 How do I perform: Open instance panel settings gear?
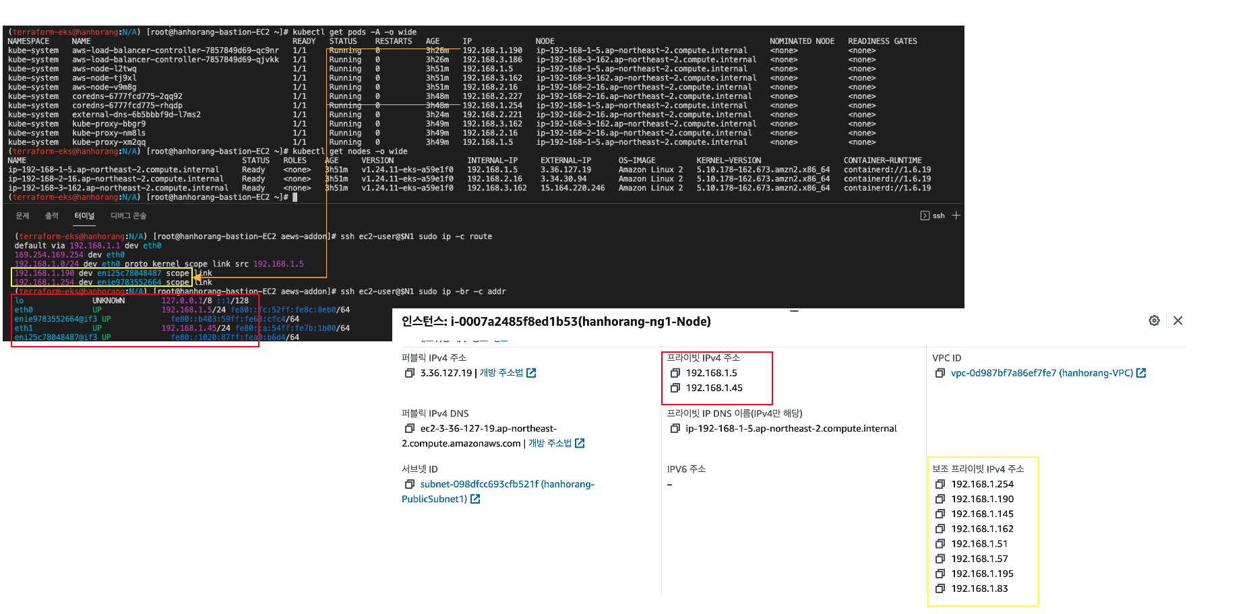[1155, 320]
